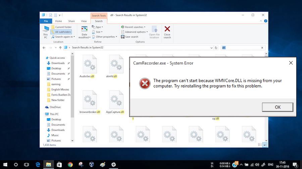Click the Search Tools contextual tab

[x=99, y=15]
